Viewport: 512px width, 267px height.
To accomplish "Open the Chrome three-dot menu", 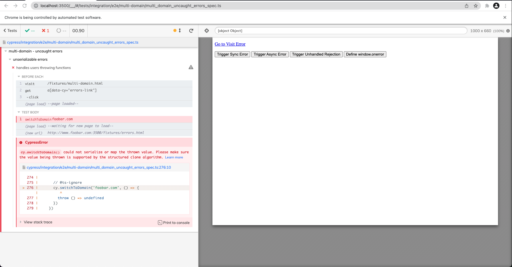I will (505, 6).
